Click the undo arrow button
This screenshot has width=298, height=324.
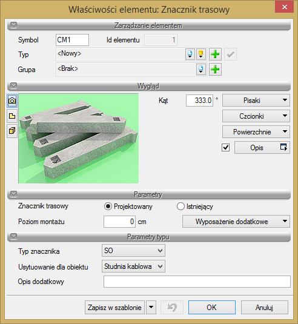tap(172, 307)
